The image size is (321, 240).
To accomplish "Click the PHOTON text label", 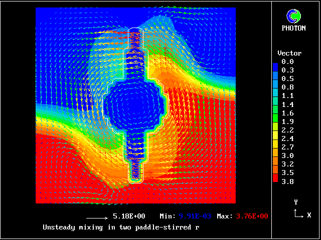I will click(x=293, y=28).
